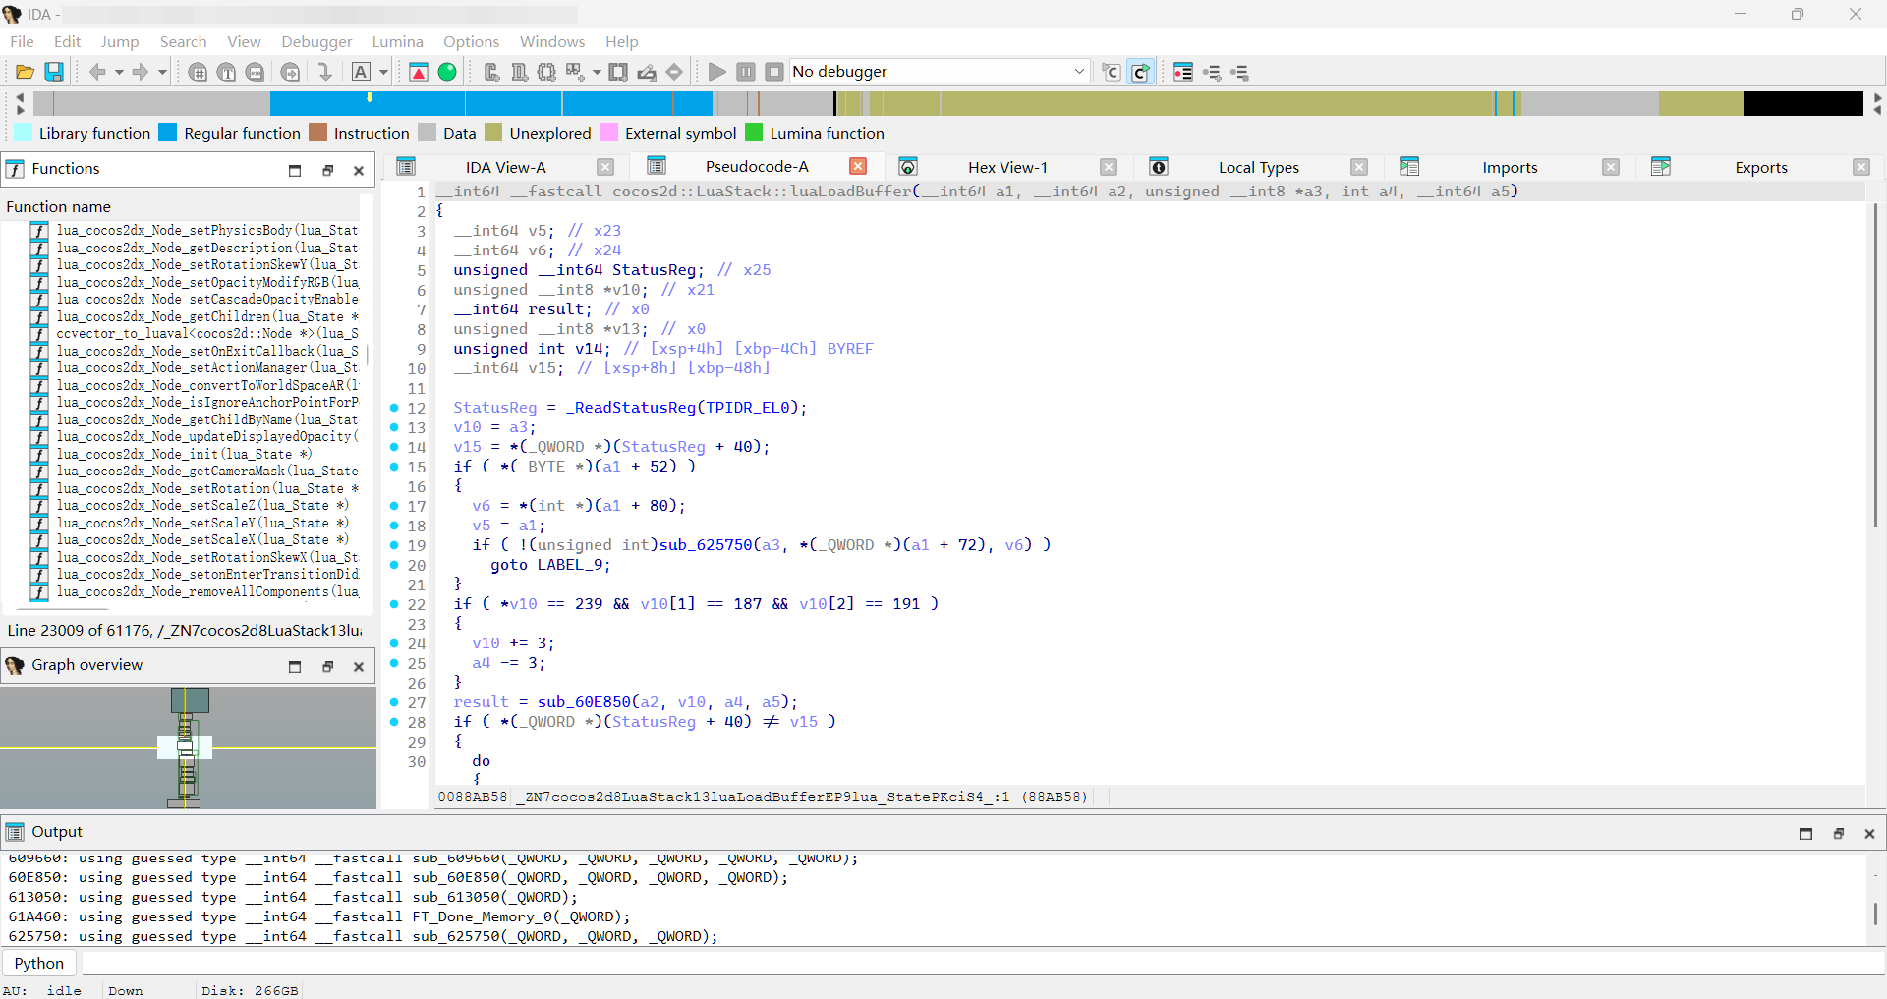Click the graph overview thumbnail

tap(188, 748)
